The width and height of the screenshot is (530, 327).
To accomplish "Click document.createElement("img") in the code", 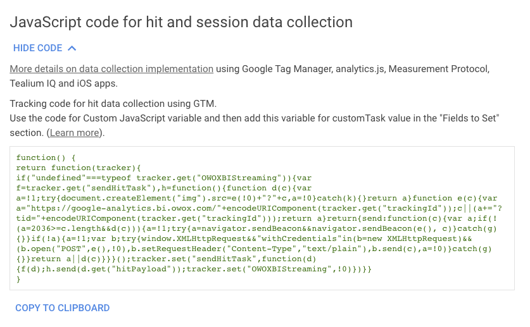I will (x=134, y=198).
